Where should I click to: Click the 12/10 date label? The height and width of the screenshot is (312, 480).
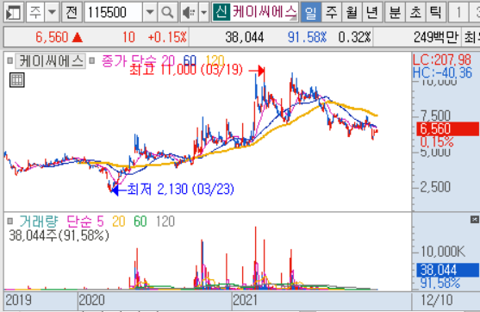[437, 300]
